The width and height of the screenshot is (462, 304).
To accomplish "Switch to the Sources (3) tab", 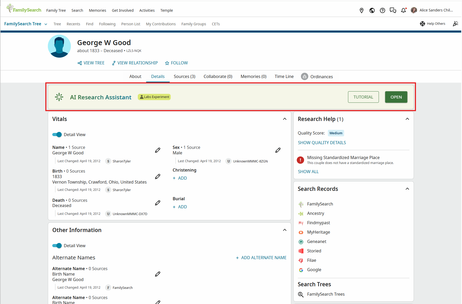I will point(184,76).
